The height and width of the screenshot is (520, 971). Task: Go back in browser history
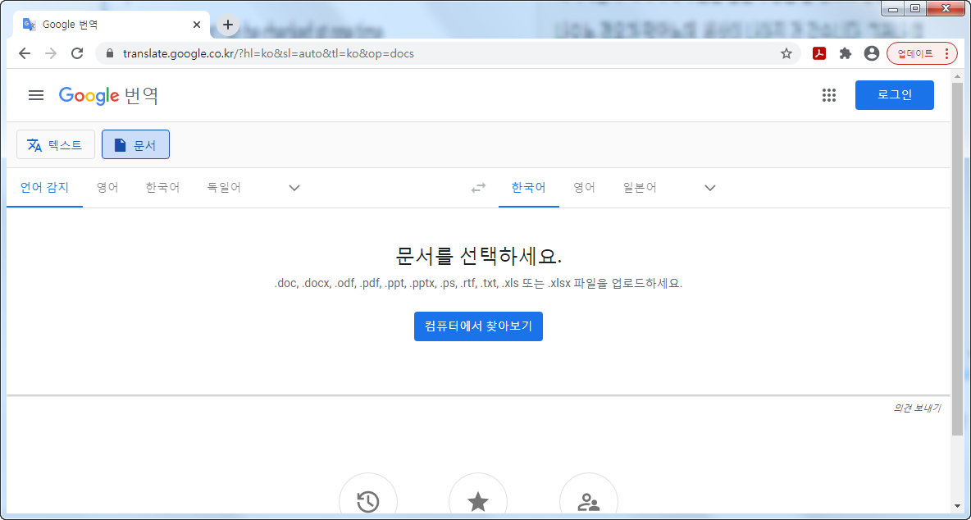(24, 53)
